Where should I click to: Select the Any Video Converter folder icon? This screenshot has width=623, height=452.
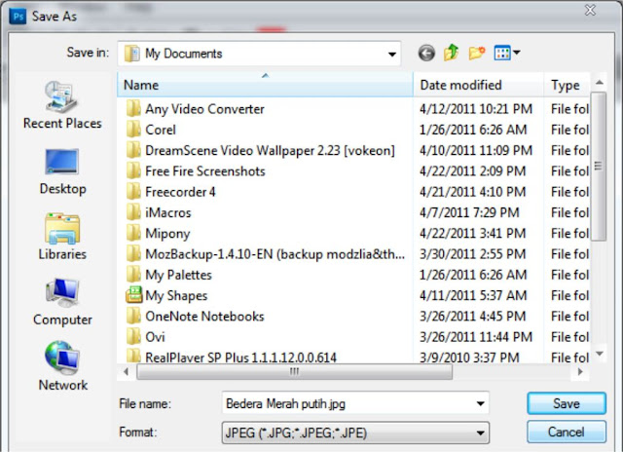point(133,108)
